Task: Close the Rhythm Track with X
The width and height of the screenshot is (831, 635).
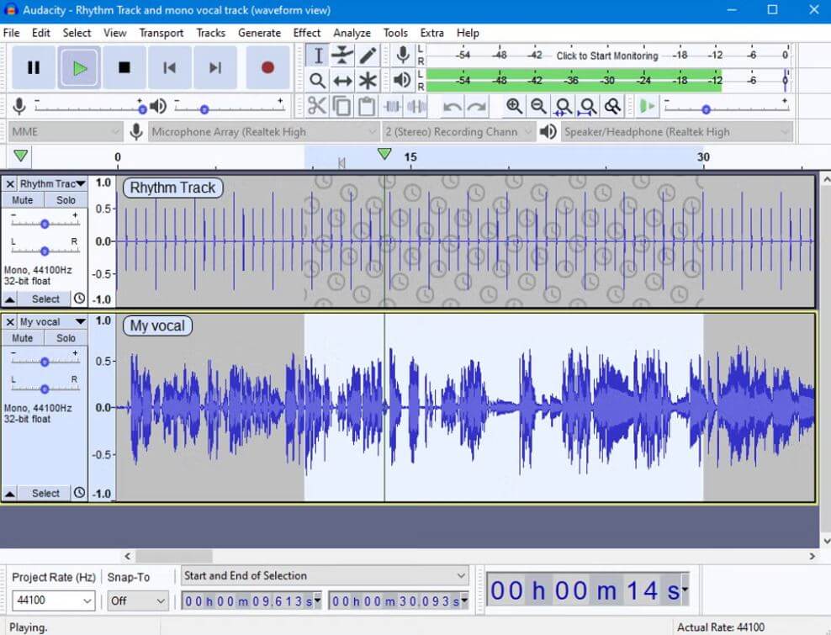Action: (x=9, y=184)
